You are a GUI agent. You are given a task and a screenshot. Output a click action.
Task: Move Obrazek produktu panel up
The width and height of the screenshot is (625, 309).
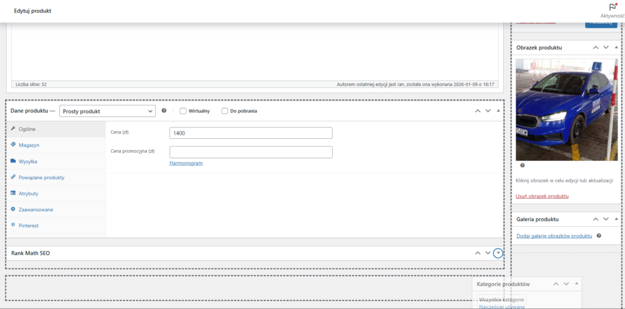(x=594, y=48)
